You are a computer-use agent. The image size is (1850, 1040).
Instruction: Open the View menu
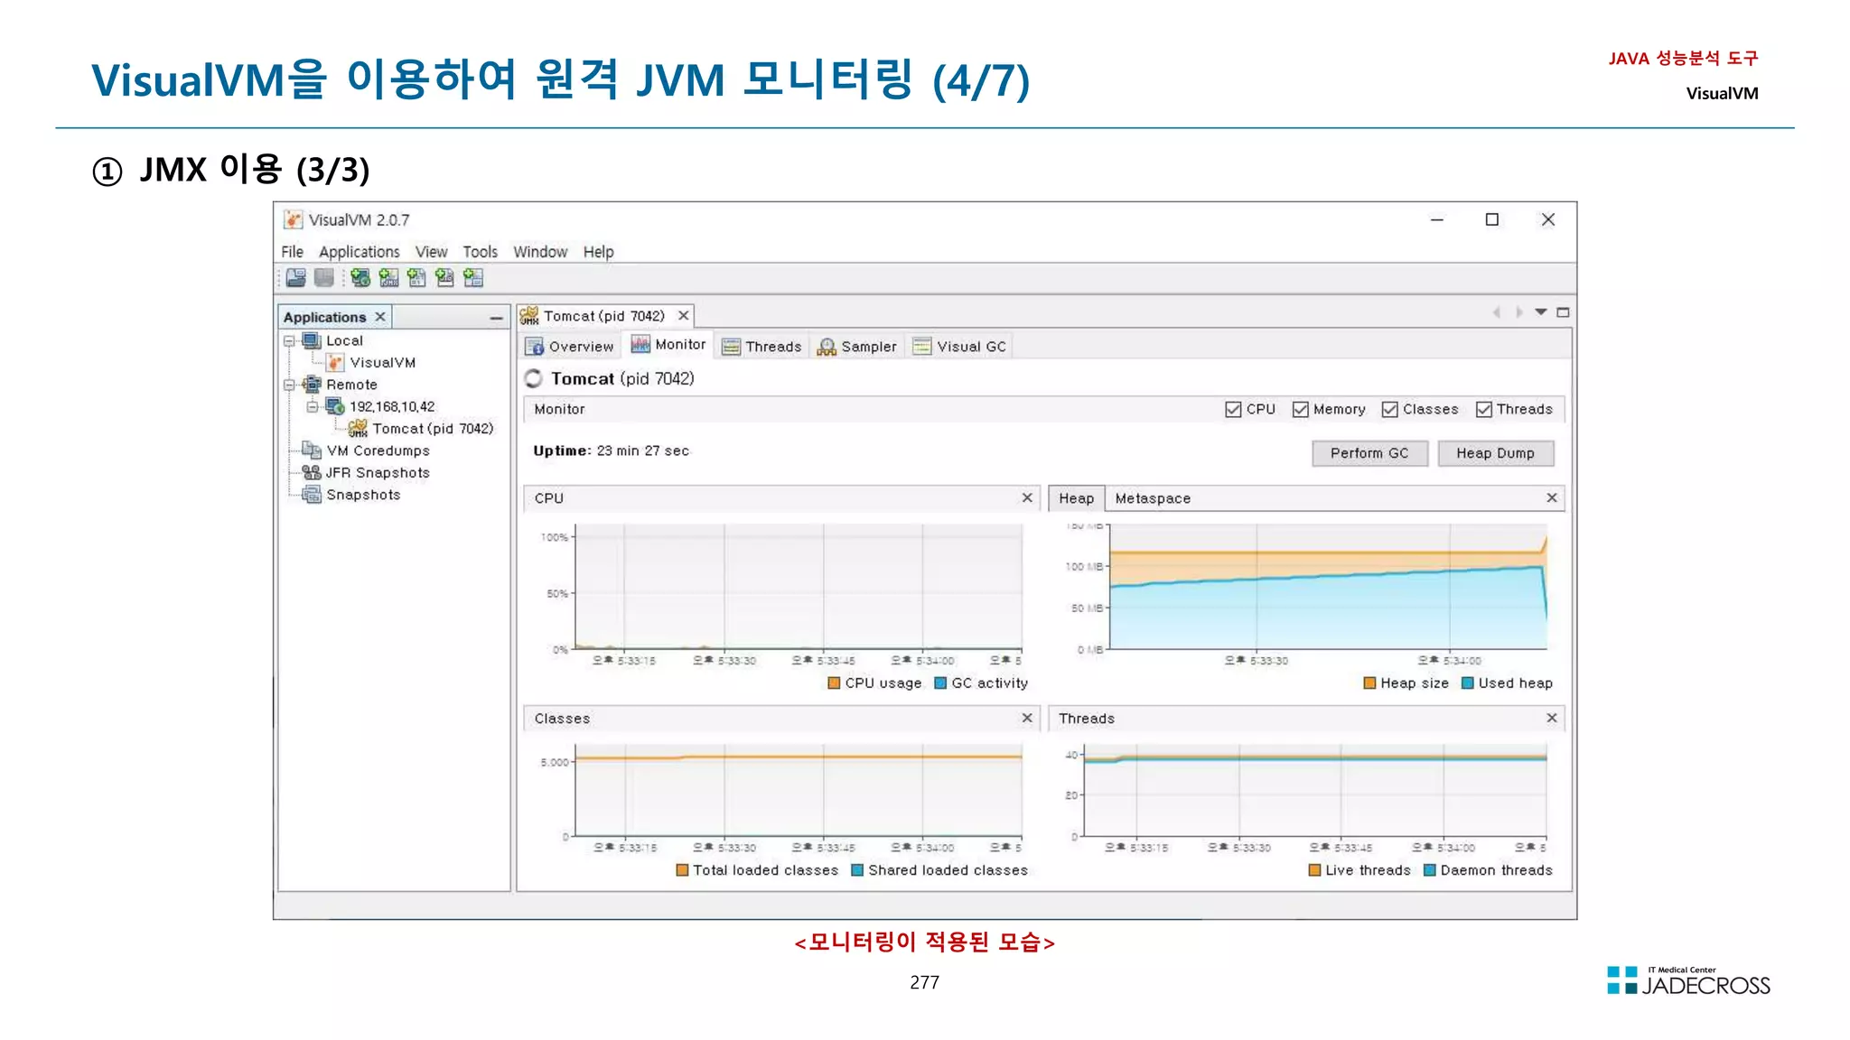(431, 252)
